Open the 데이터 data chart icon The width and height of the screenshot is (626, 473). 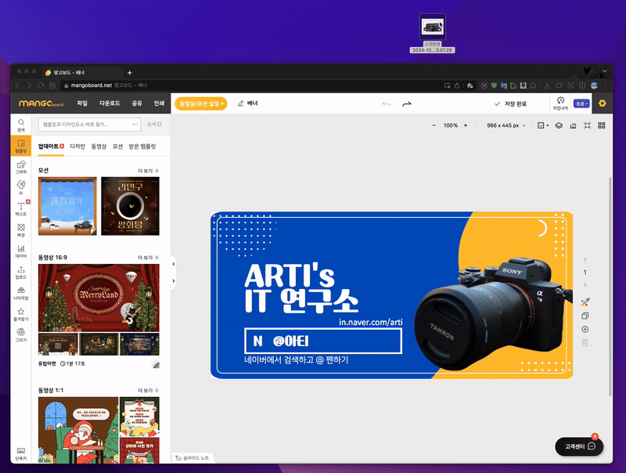(x=21, y=251)
